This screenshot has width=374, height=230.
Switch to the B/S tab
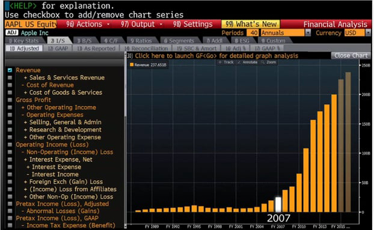(84, 41)
